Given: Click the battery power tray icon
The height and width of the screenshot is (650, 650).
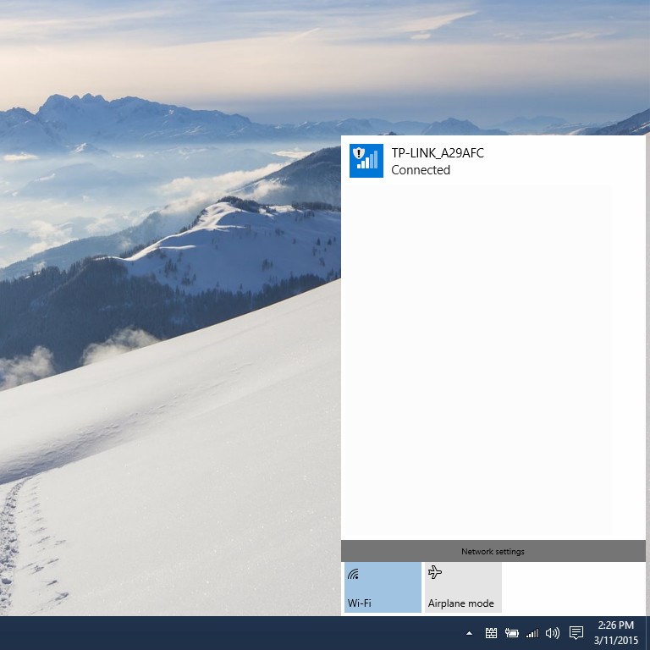Looking at the screenshot, I should (512, 633).
